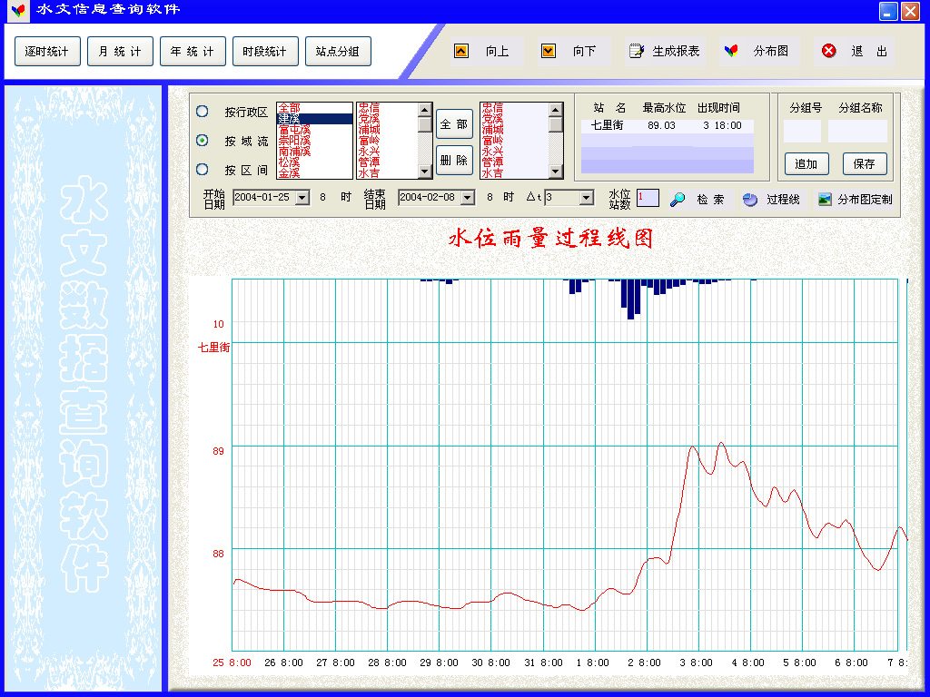This screenshot has height=697, width=930.
Task: Click the 保存 save button
Action: pos(865,164)
